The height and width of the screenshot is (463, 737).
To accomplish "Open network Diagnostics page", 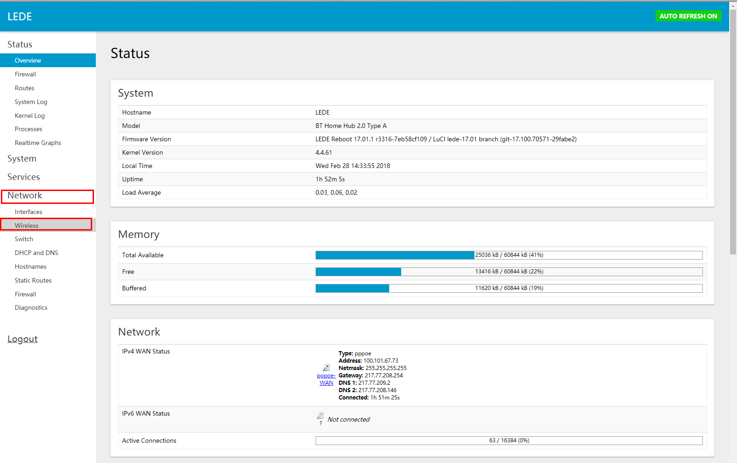I will tap(31, 307).
